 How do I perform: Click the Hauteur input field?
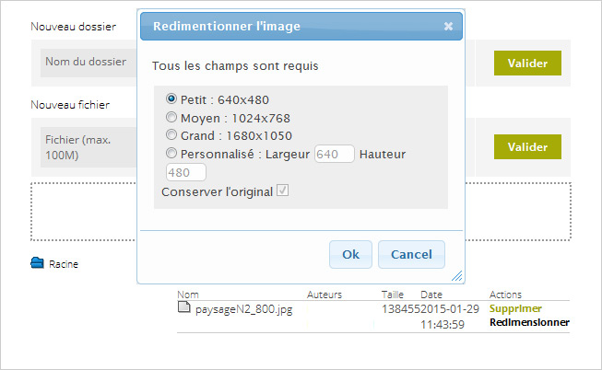click(x=185, y=172)
